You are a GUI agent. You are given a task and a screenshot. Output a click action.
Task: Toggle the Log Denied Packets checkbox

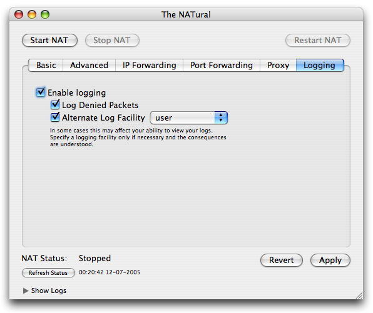point(55,105)
